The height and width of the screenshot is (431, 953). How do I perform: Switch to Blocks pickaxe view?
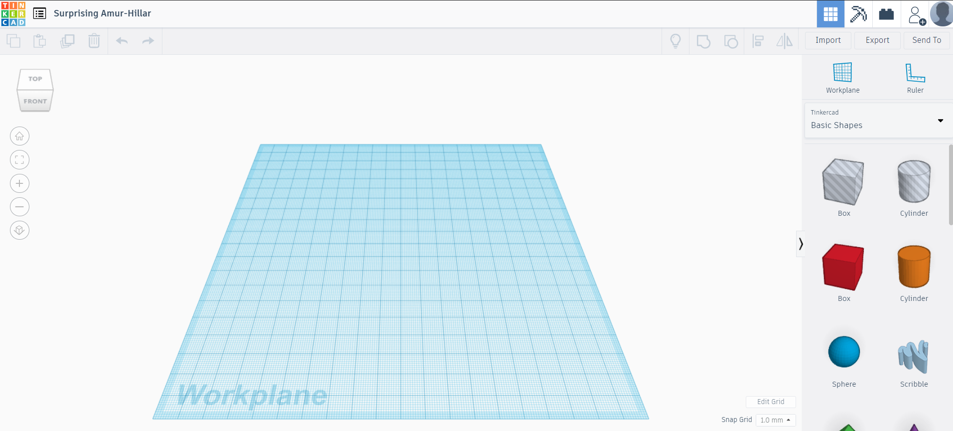coord(858,14)
